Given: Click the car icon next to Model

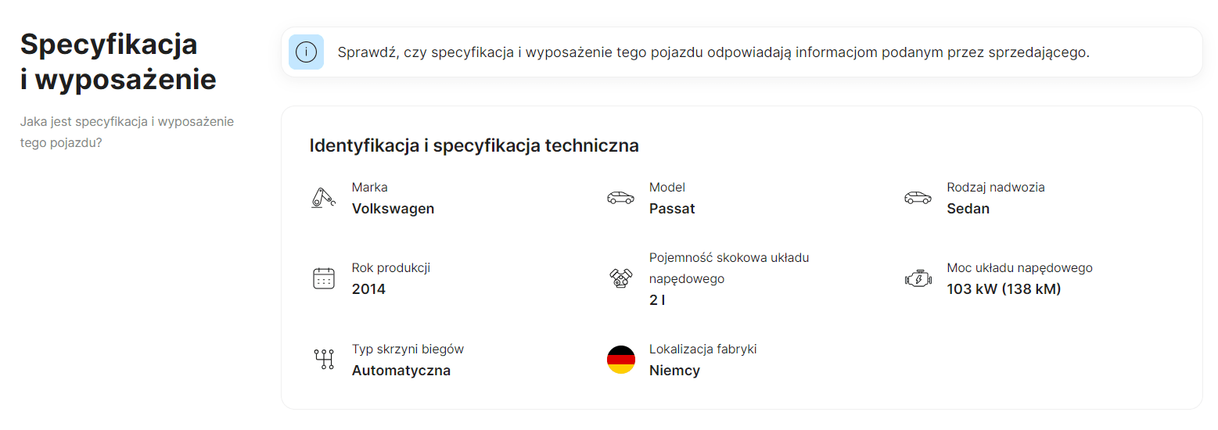Looking at the screenshot, I should (x=621, y=198).
